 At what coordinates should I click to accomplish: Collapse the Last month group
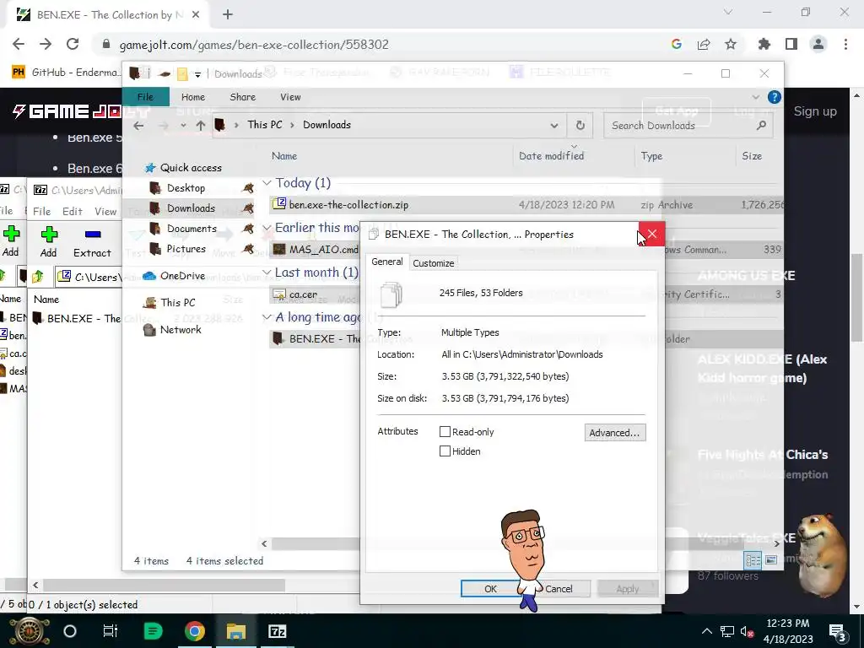pos(267,273)
